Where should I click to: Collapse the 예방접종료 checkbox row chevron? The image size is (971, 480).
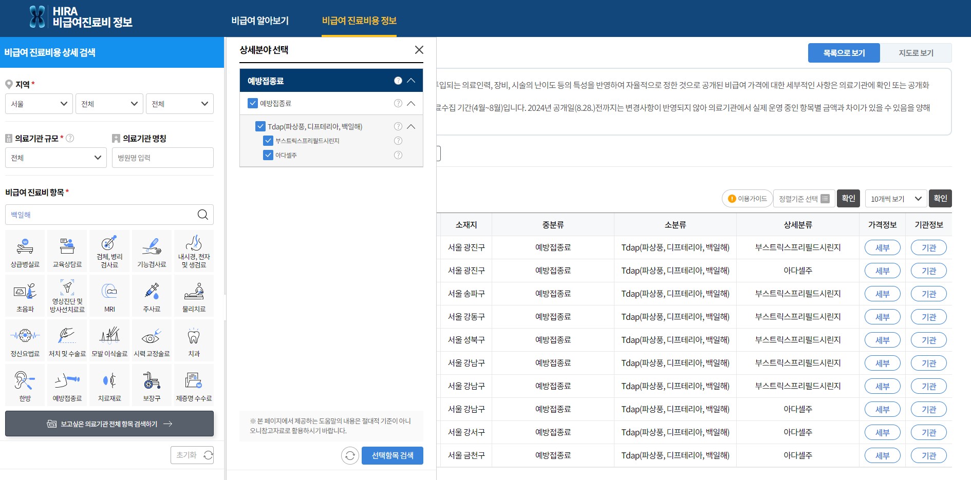[411, 103]
